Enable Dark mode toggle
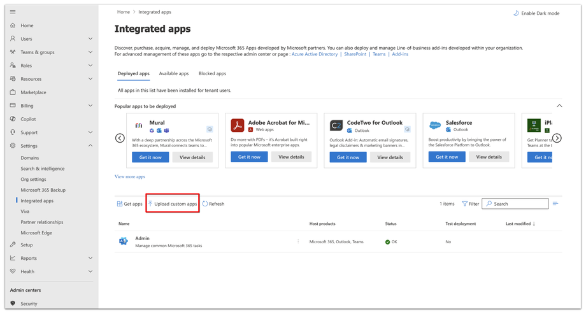The height and width of the screenshot is (314, 586). click(x=536, y=13)
